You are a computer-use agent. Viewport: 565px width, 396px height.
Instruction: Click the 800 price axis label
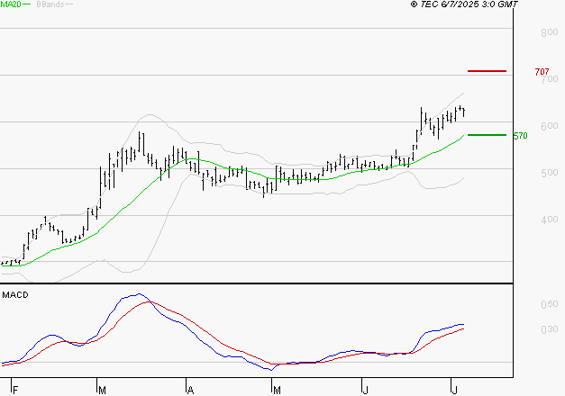550,32
